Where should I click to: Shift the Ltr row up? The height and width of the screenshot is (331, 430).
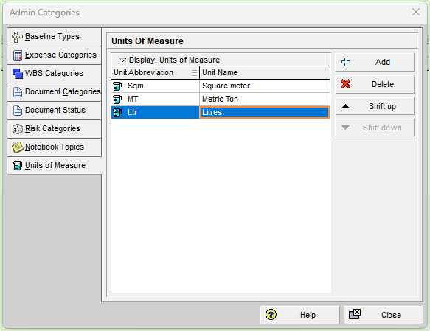coord(375,106)
